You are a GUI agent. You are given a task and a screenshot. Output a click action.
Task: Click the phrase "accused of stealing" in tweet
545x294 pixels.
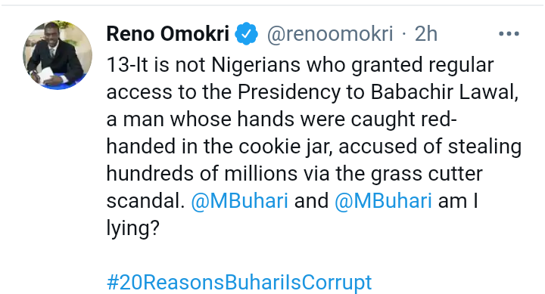click(430, 147)
